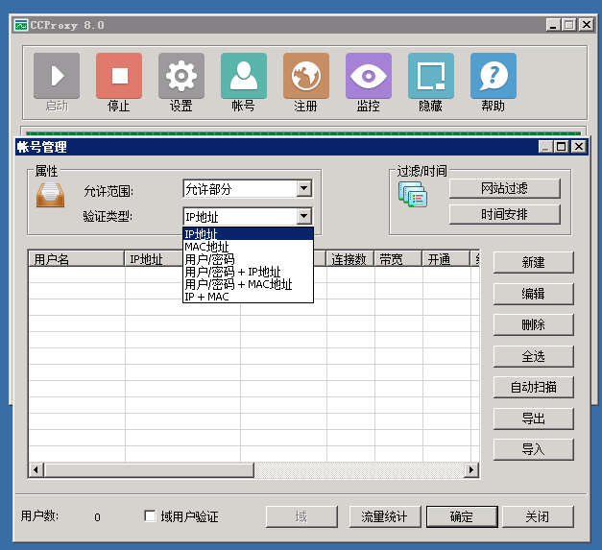The image size is (602, 550).
Task: Click the 导入 import button
Action: coord(533,449)
